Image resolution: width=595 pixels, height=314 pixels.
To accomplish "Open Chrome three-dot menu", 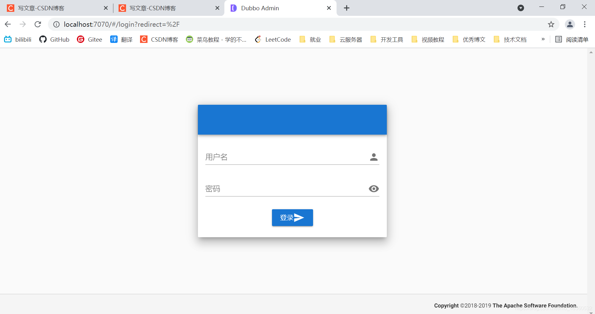I will pos(585,24).
